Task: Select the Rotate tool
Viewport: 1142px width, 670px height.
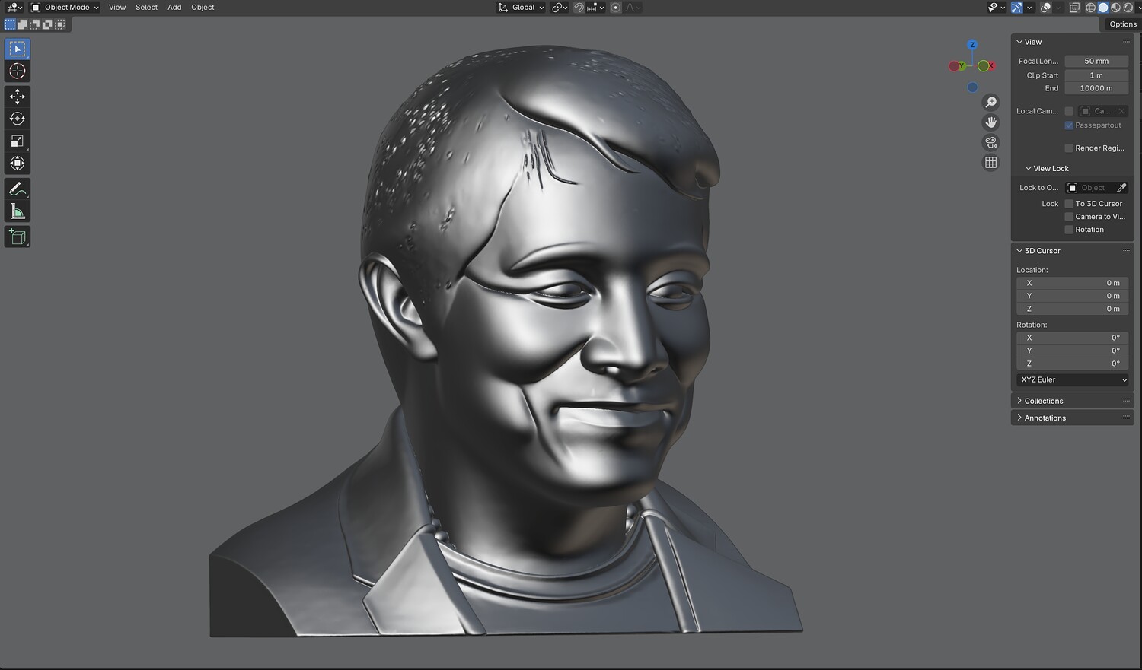Action: pos(17,119)
